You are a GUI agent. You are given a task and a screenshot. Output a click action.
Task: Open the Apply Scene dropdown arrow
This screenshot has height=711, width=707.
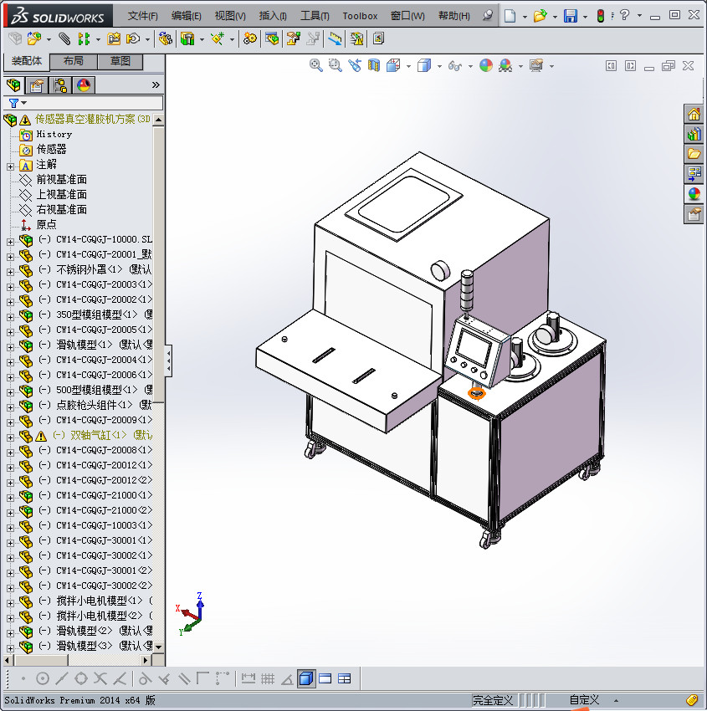tap(520, 66)
